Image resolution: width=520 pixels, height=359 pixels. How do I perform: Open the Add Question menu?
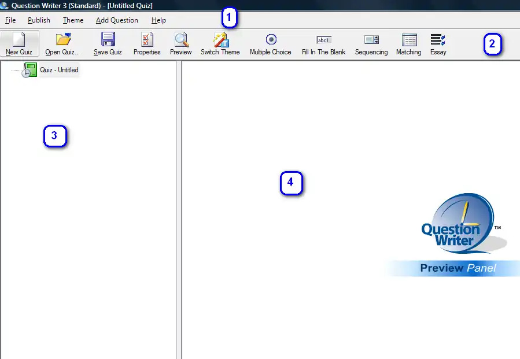coord(117,20)
